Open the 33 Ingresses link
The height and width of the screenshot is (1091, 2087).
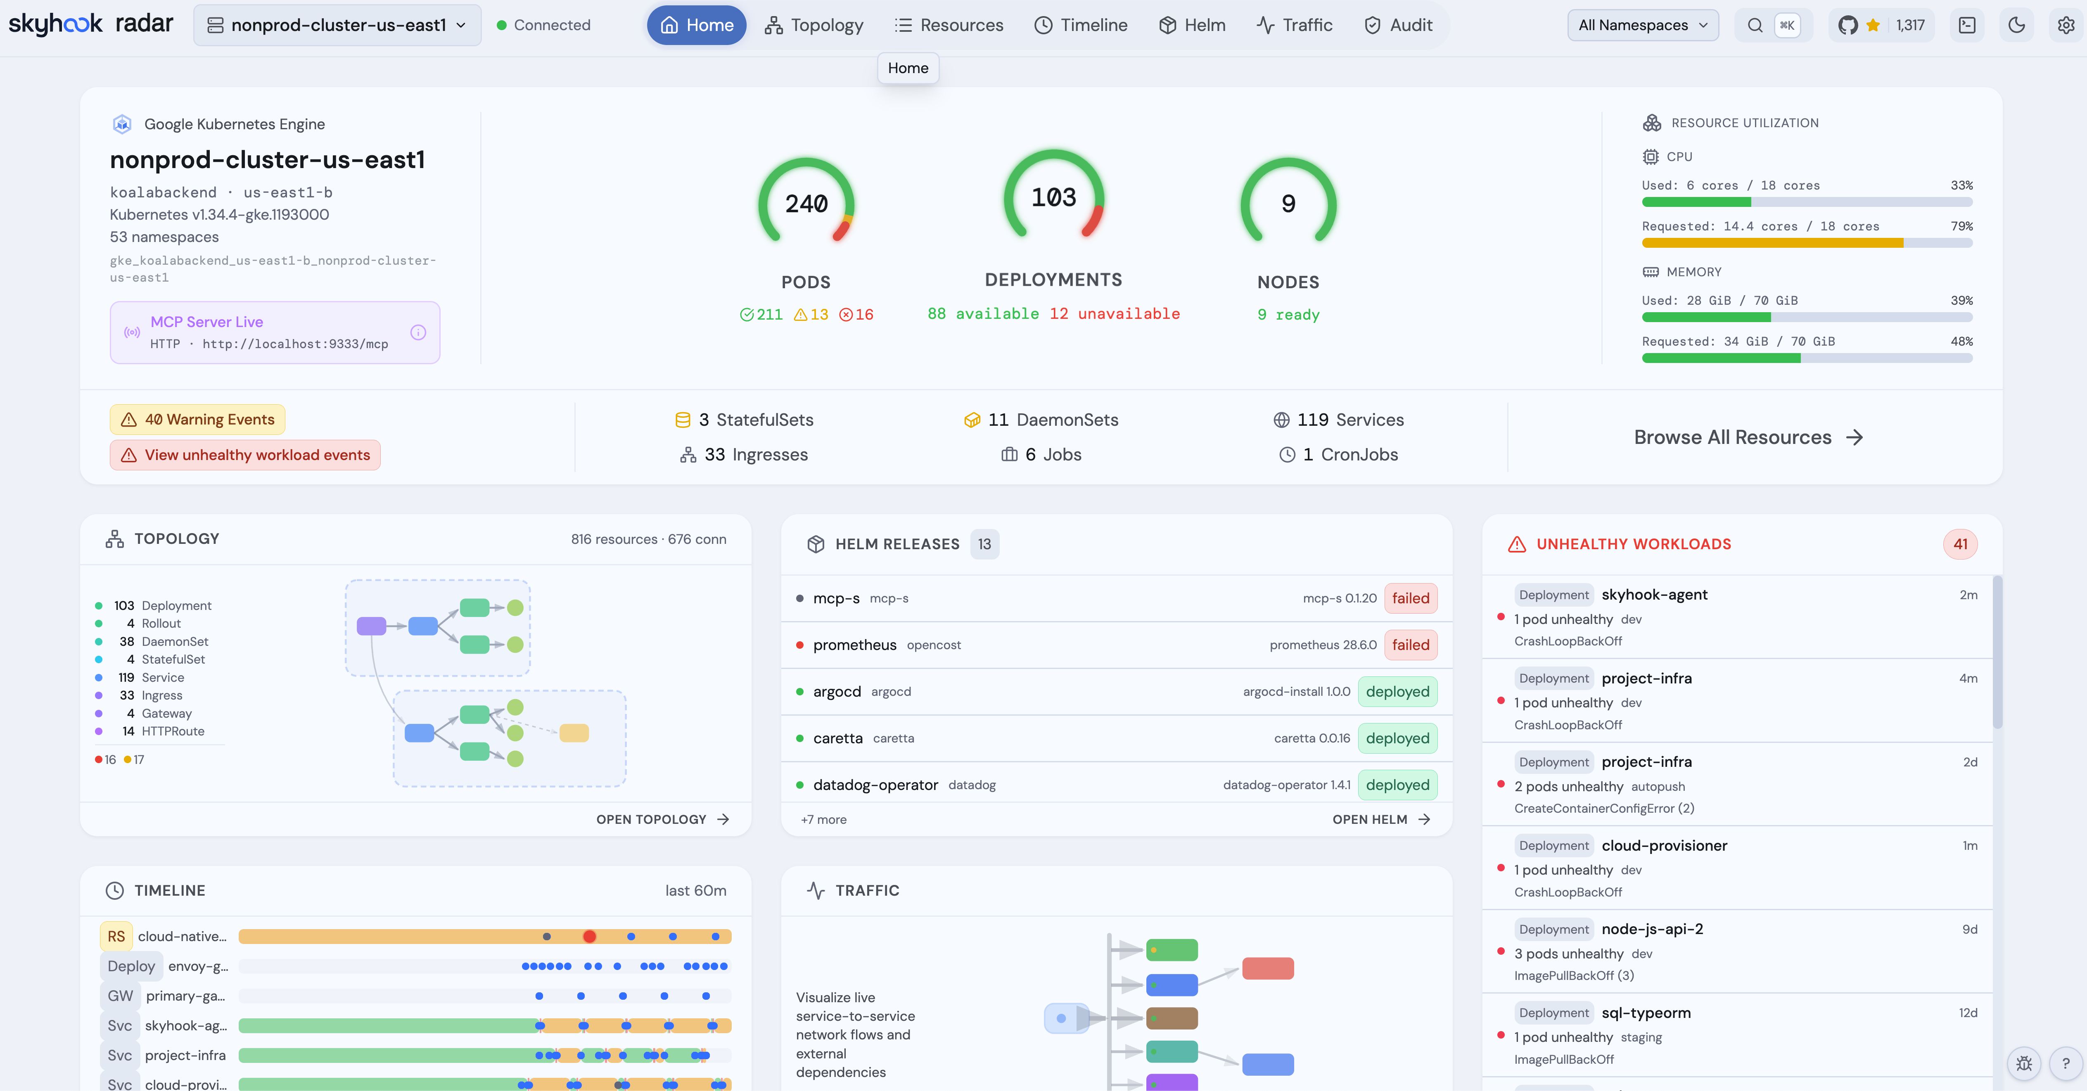tap(744, 454)
